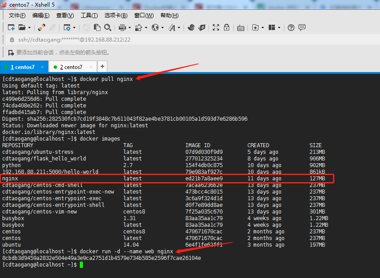Click the cdtaogang/centos-vim-new repository text
Screen dimensions: 380x278
(39, 212)
